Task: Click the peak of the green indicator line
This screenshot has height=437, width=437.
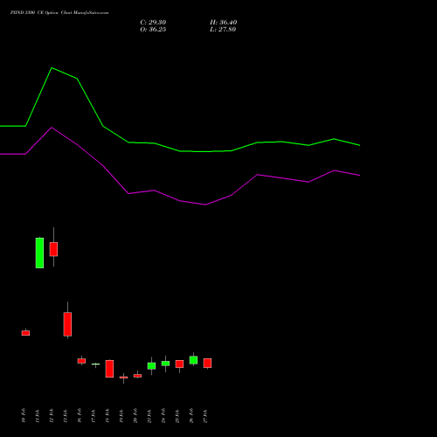Action: coord(52,68)
